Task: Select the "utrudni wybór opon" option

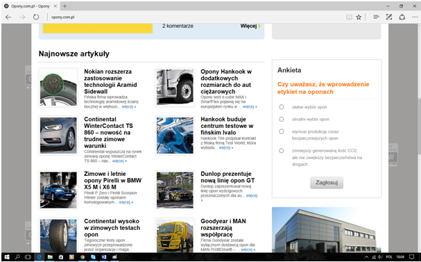Action: 282,119
